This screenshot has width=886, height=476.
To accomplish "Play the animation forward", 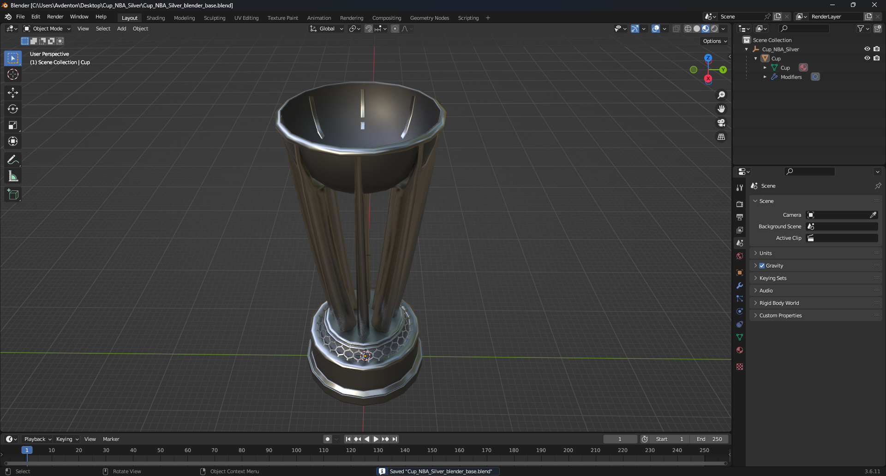I will 376,439.
